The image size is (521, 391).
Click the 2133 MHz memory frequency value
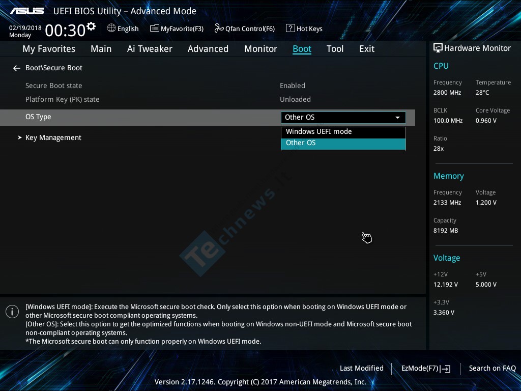click(x=447, y=203)
